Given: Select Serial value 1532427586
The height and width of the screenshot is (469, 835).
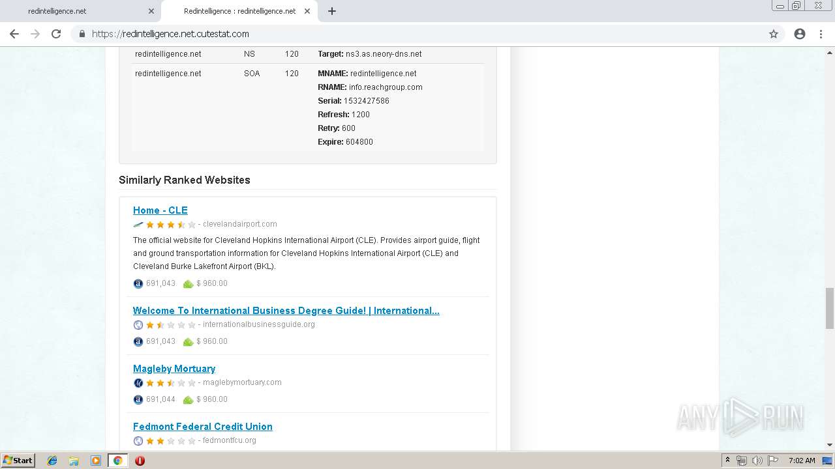Looking at the screenshot, I should (x=367, y=101).
